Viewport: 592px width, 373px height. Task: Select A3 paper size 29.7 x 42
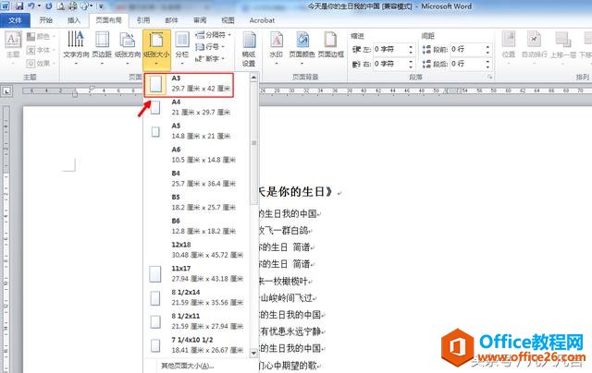tap(189, 85)
